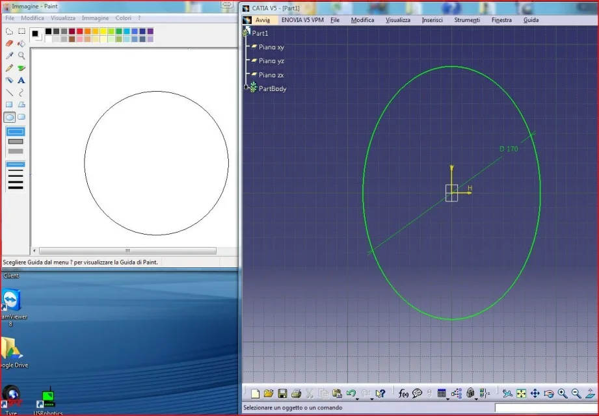
Task: Open the Inserisci menu in CATIA
Action: coord(432,20)
